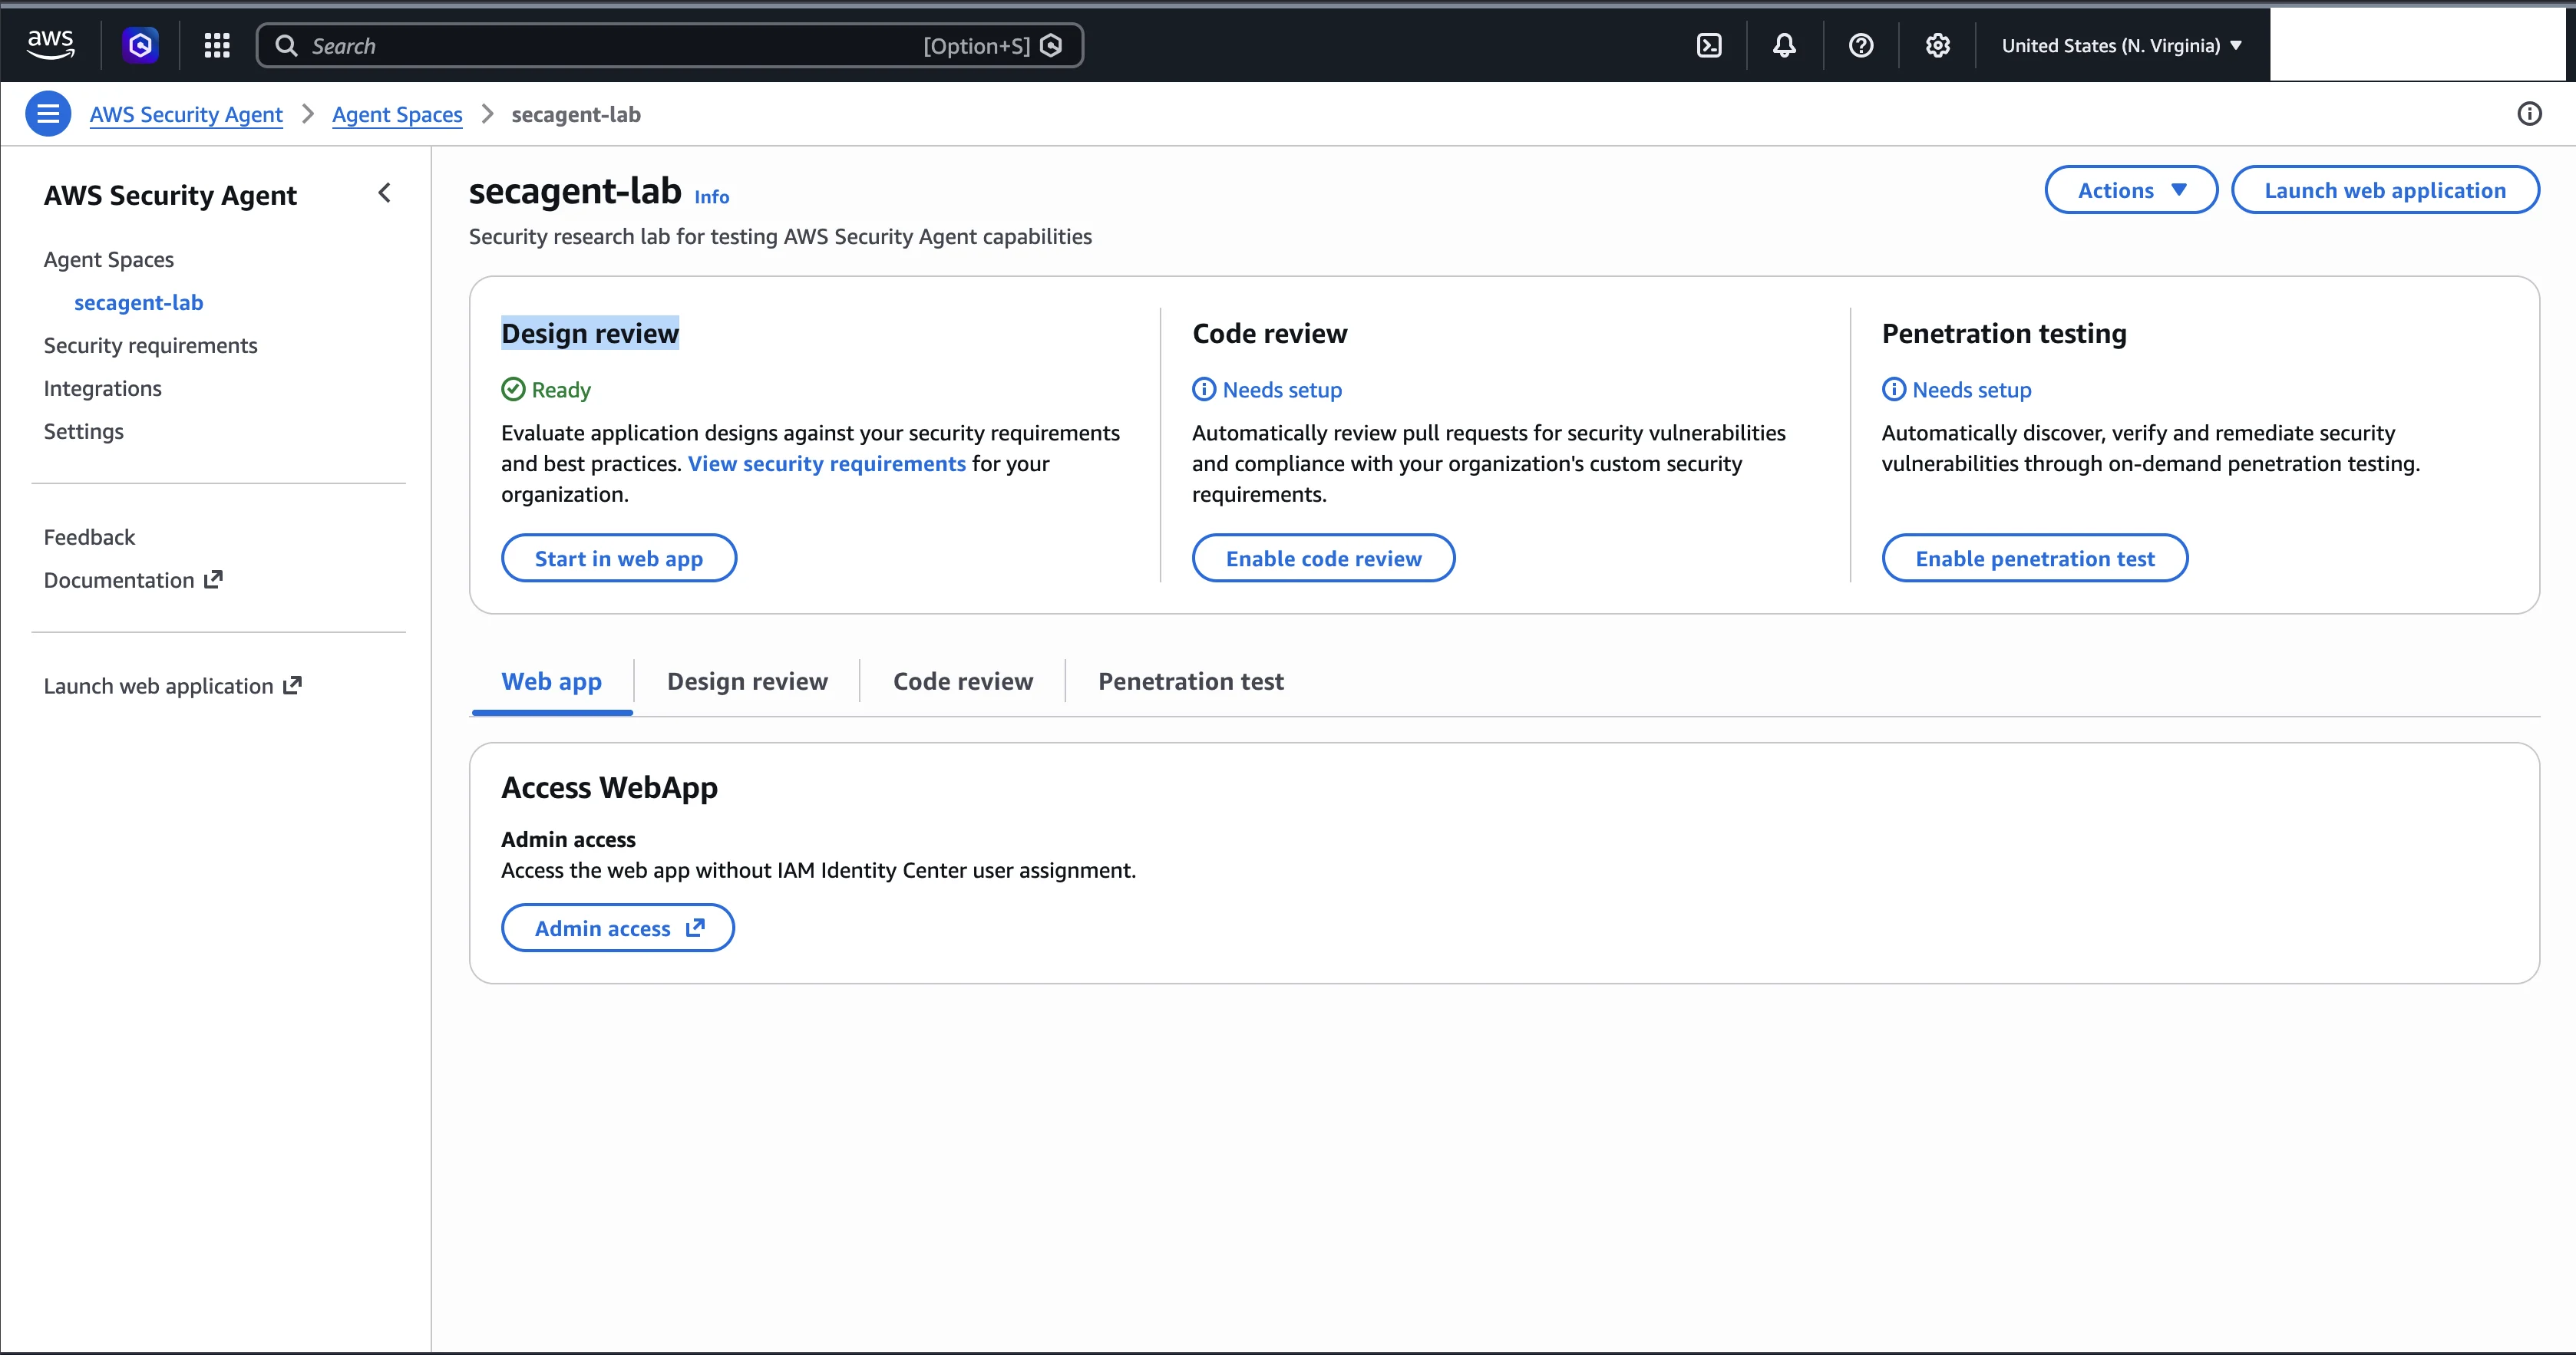The image size is (2576, 1355).
Task: Click the secagent-lab breadcrumb text
Action: click(576, 115)
